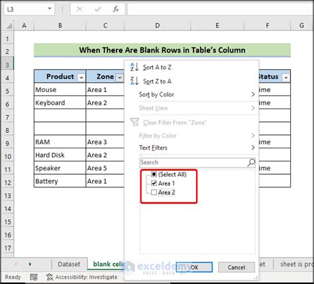
Task: Click the next sheet navigation arrow
Action: tap(30, 264)
